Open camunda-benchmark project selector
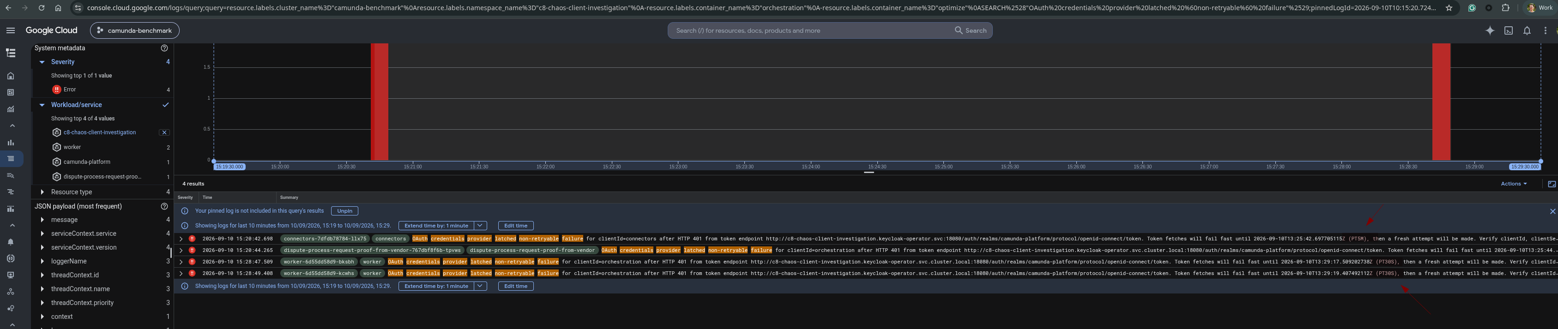 point(134,30)
